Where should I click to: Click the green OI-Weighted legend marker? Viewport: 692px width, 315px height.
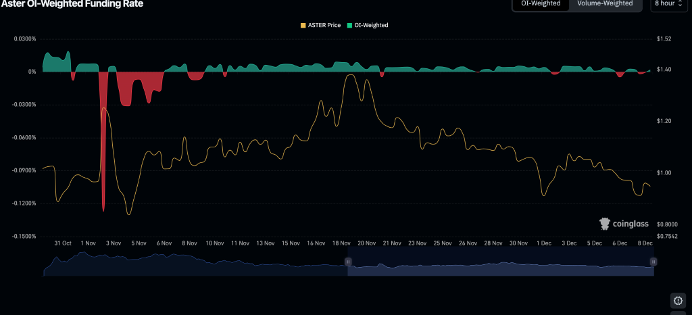coord(350,25)
